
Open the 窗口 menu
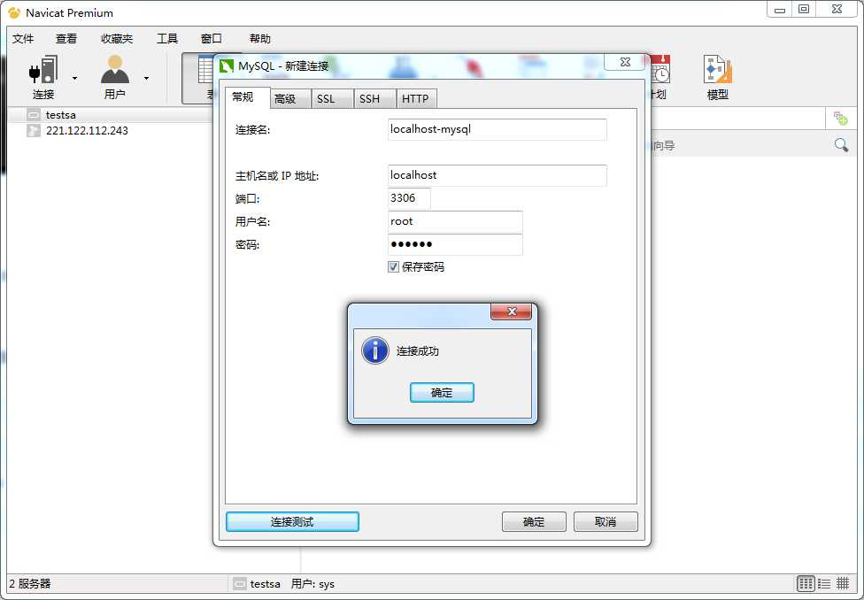click(x=211, y=39)
